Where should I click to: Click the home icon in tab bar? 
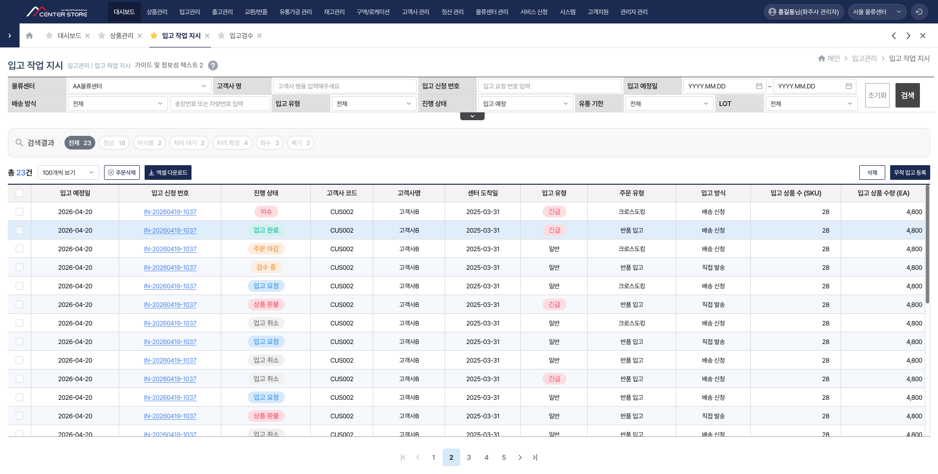[29, 36]
